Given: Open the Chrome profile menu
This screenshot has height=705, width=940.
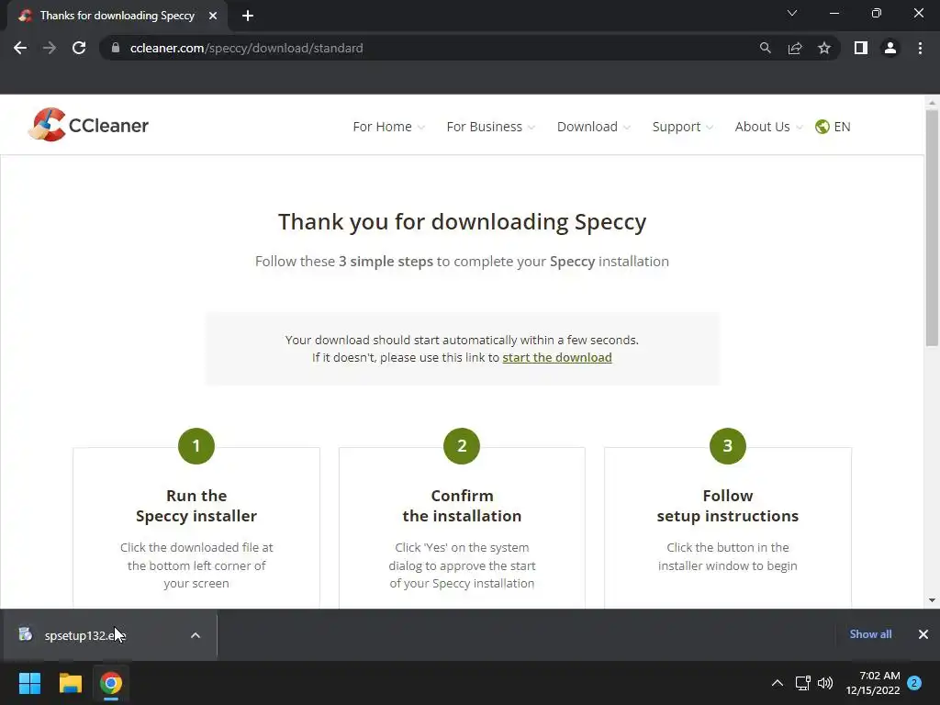Looking at the screenshot, I should point(890,48).
